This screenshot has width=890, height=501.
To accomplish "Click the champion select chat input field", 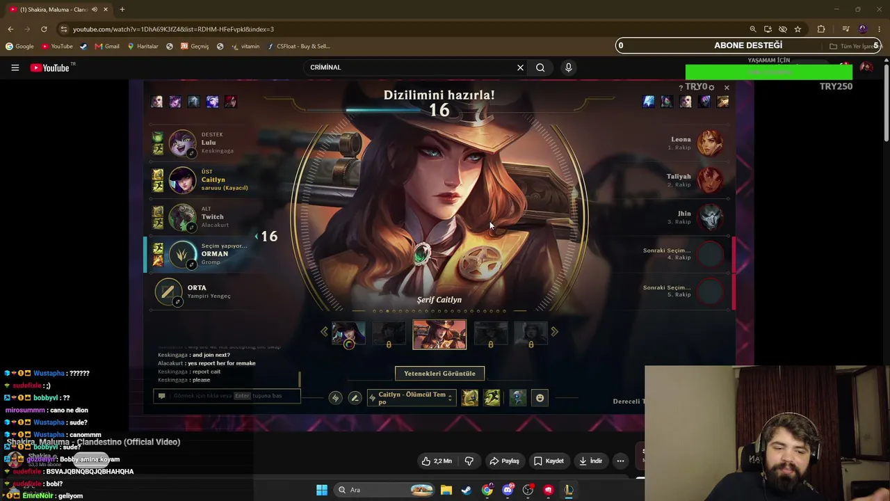I will [227, 396].
